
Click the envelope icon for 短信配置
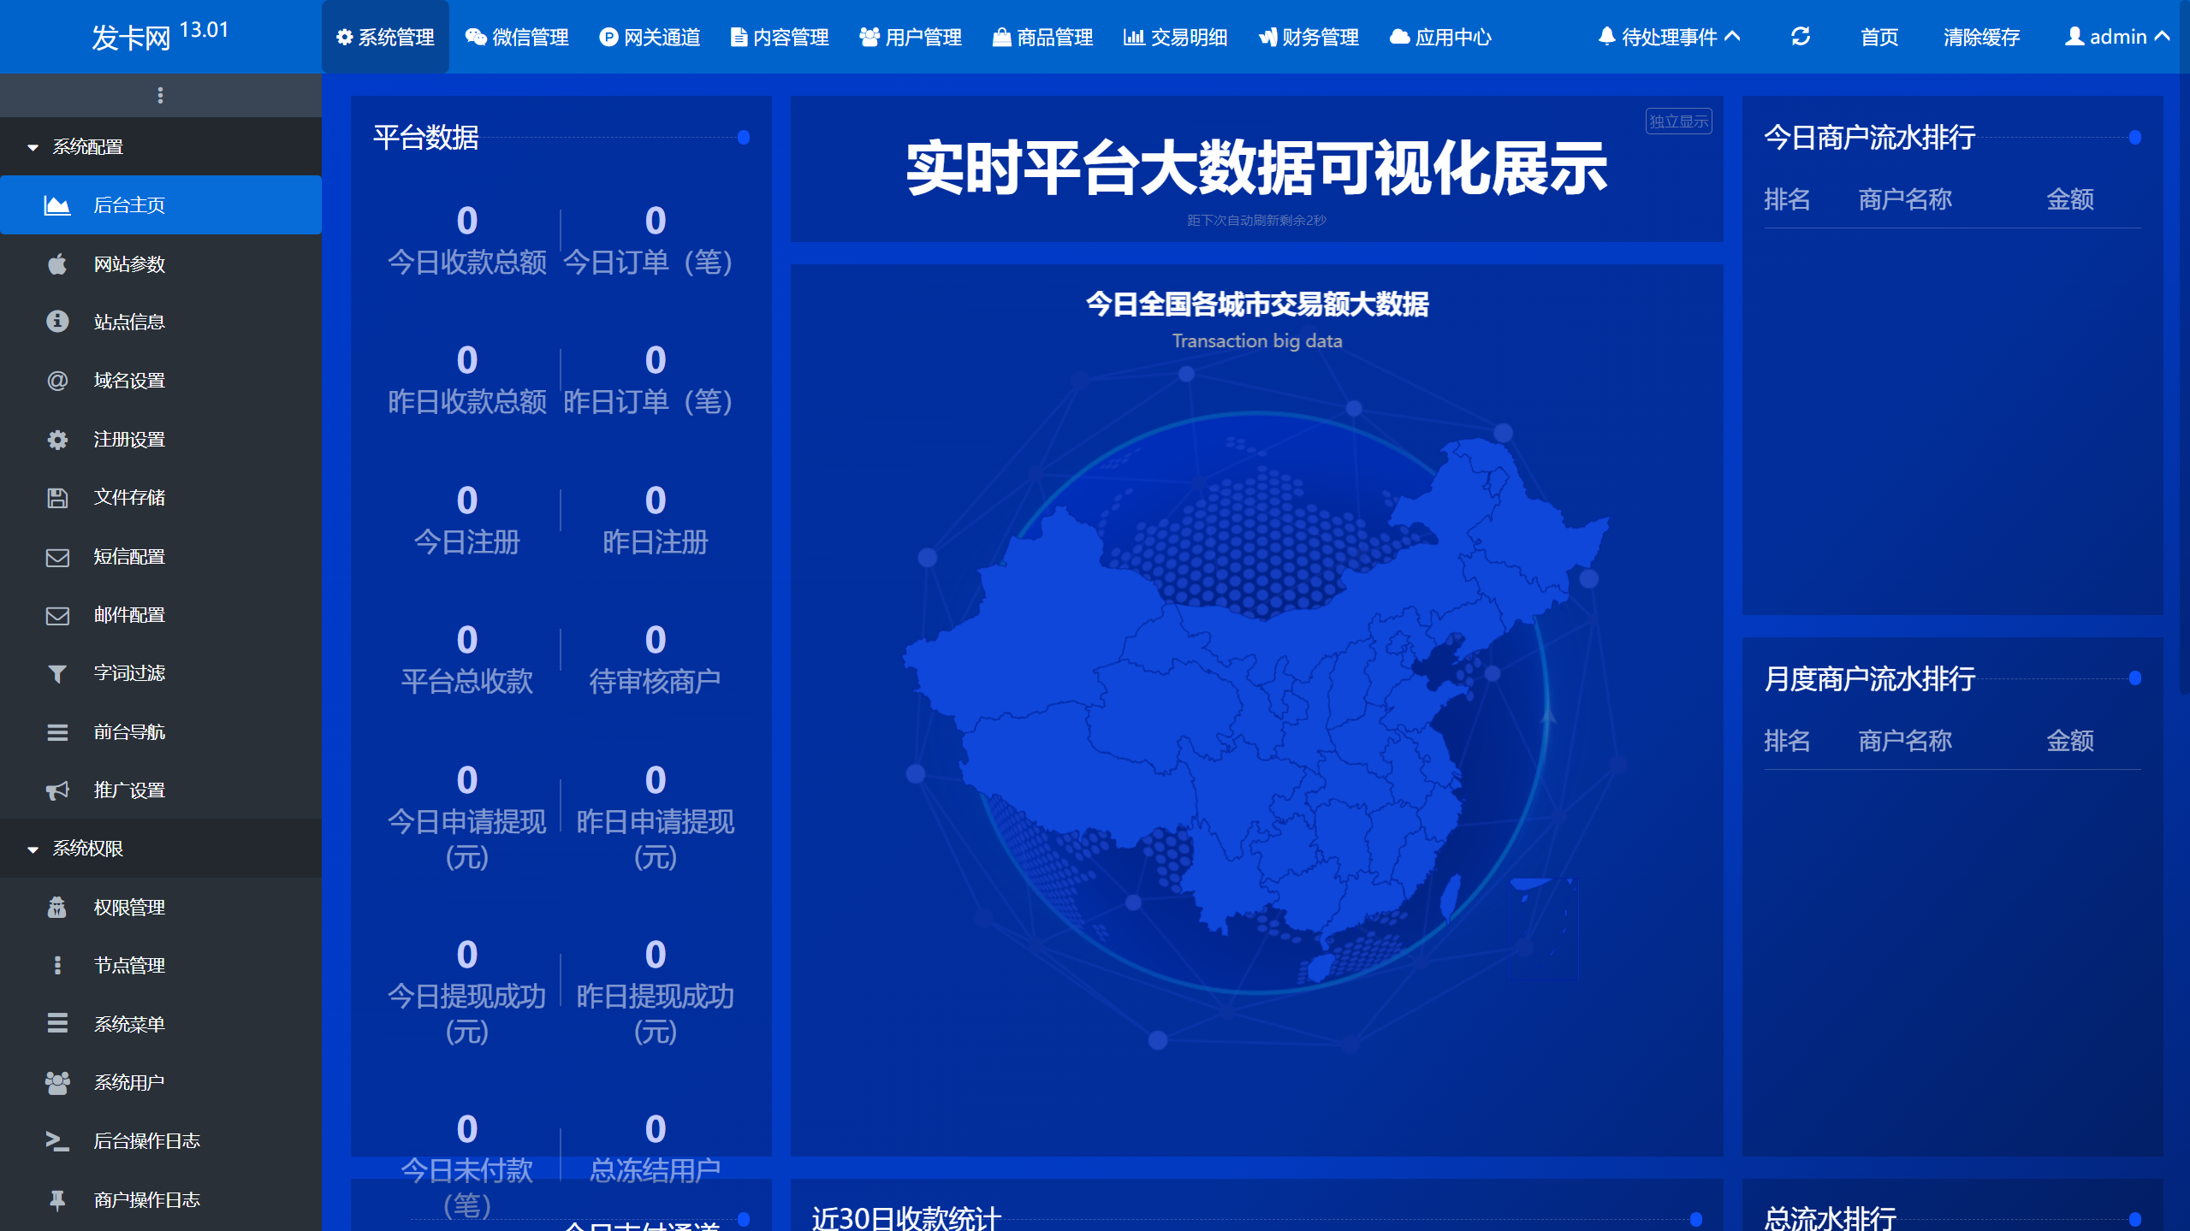(56, 557)
